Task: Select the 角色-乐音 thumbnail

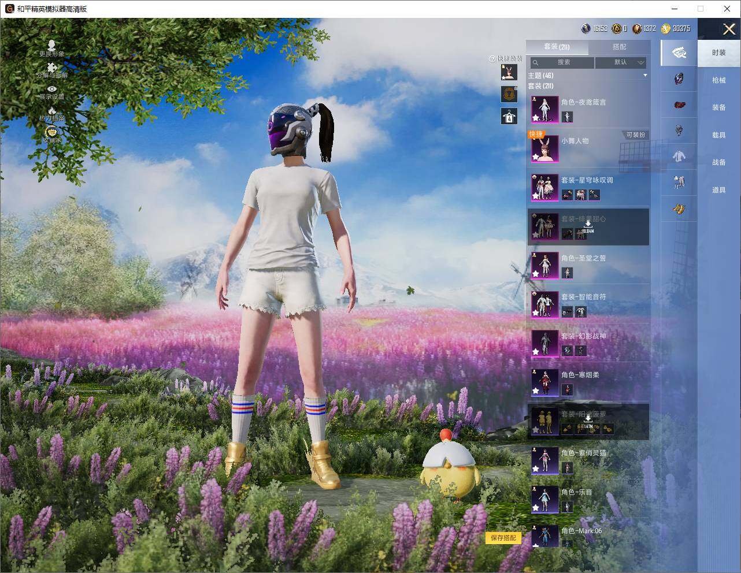Action: click(544, 499)
